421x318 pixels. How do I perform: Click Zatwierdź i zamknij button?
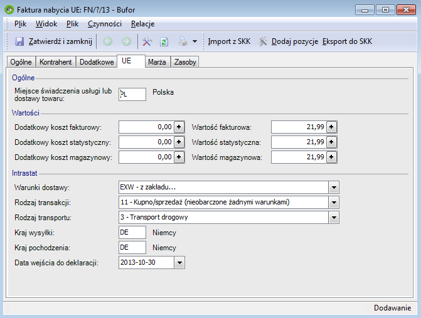[x=54, y=41]
